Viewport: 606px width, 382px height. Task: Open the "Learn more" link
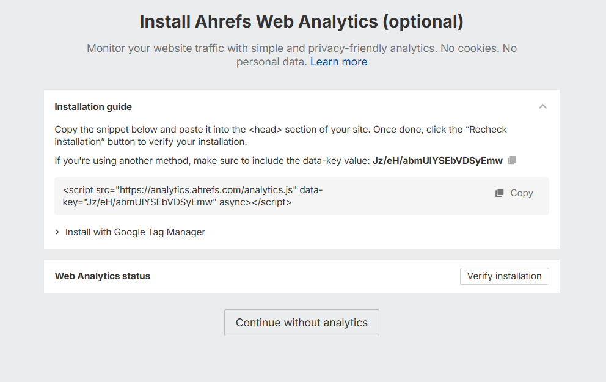[338, 62]
